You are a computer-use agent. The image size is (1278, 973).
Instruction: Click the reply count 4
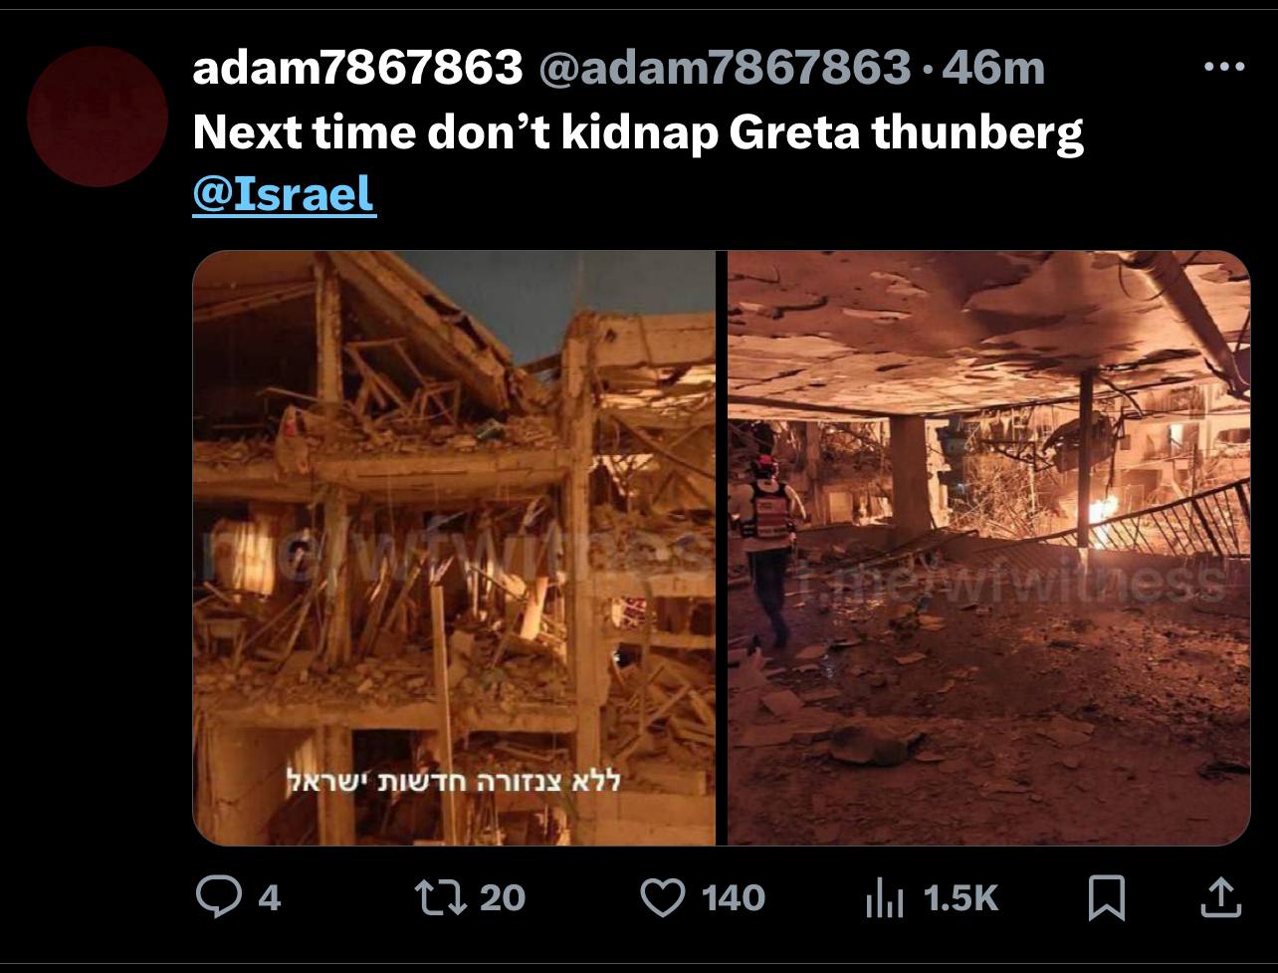[270, 898]
